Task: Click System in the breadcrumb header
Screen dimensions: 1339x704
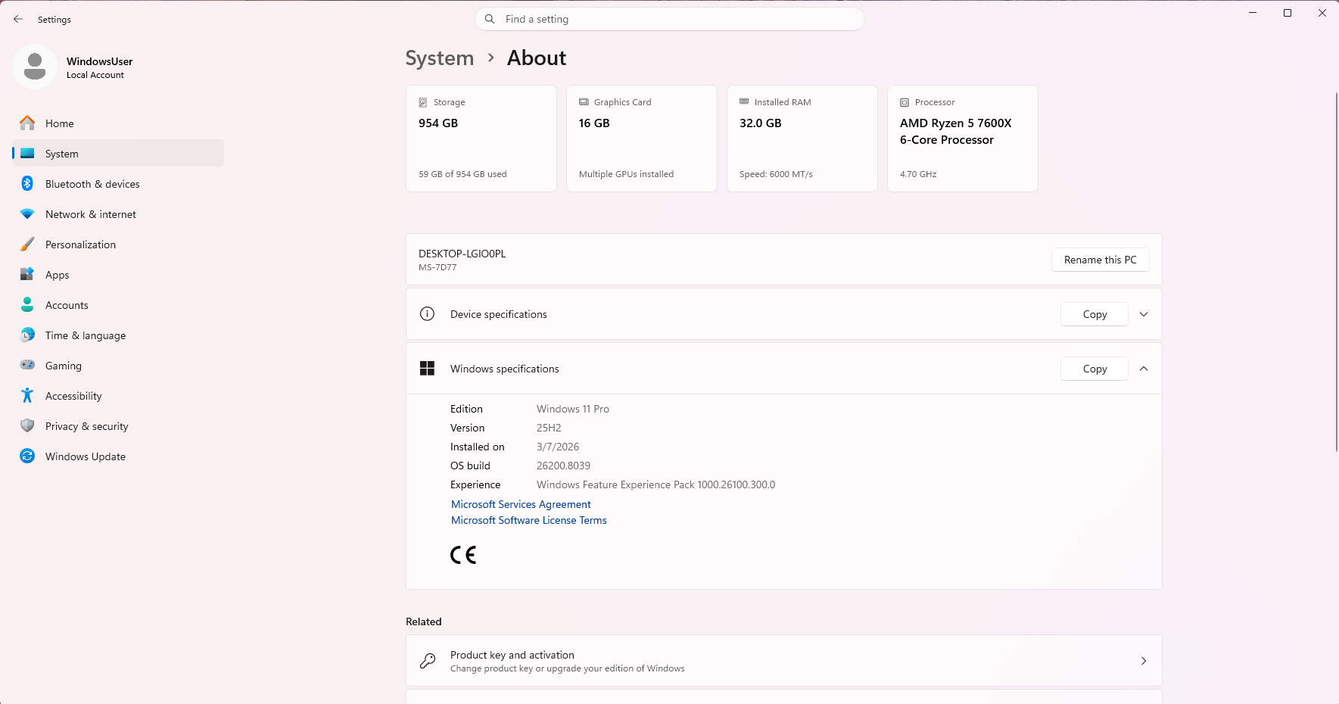Action: [x=440, y=58]
